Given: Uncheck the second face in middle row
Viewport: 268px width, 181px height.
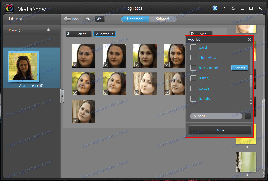Looking at the screenshot, I should click(x=106, y=92).
